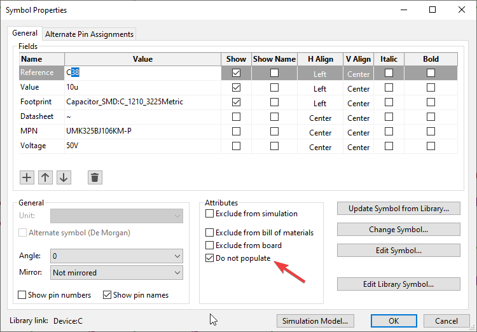Image resolution: width=477 pixels, height=332 pixels.
Task: Confirm the dialog with OK
Action: tap(394, 321)
